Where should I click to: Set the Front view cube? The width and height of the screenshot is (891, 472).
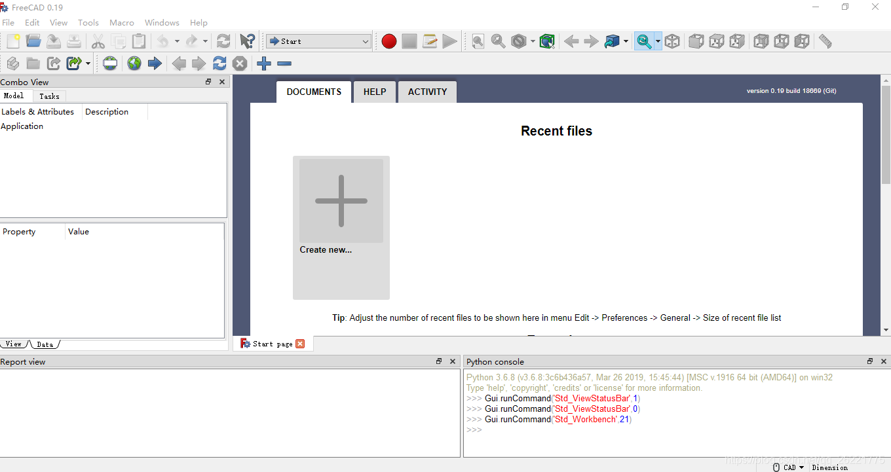pos(696,41)
